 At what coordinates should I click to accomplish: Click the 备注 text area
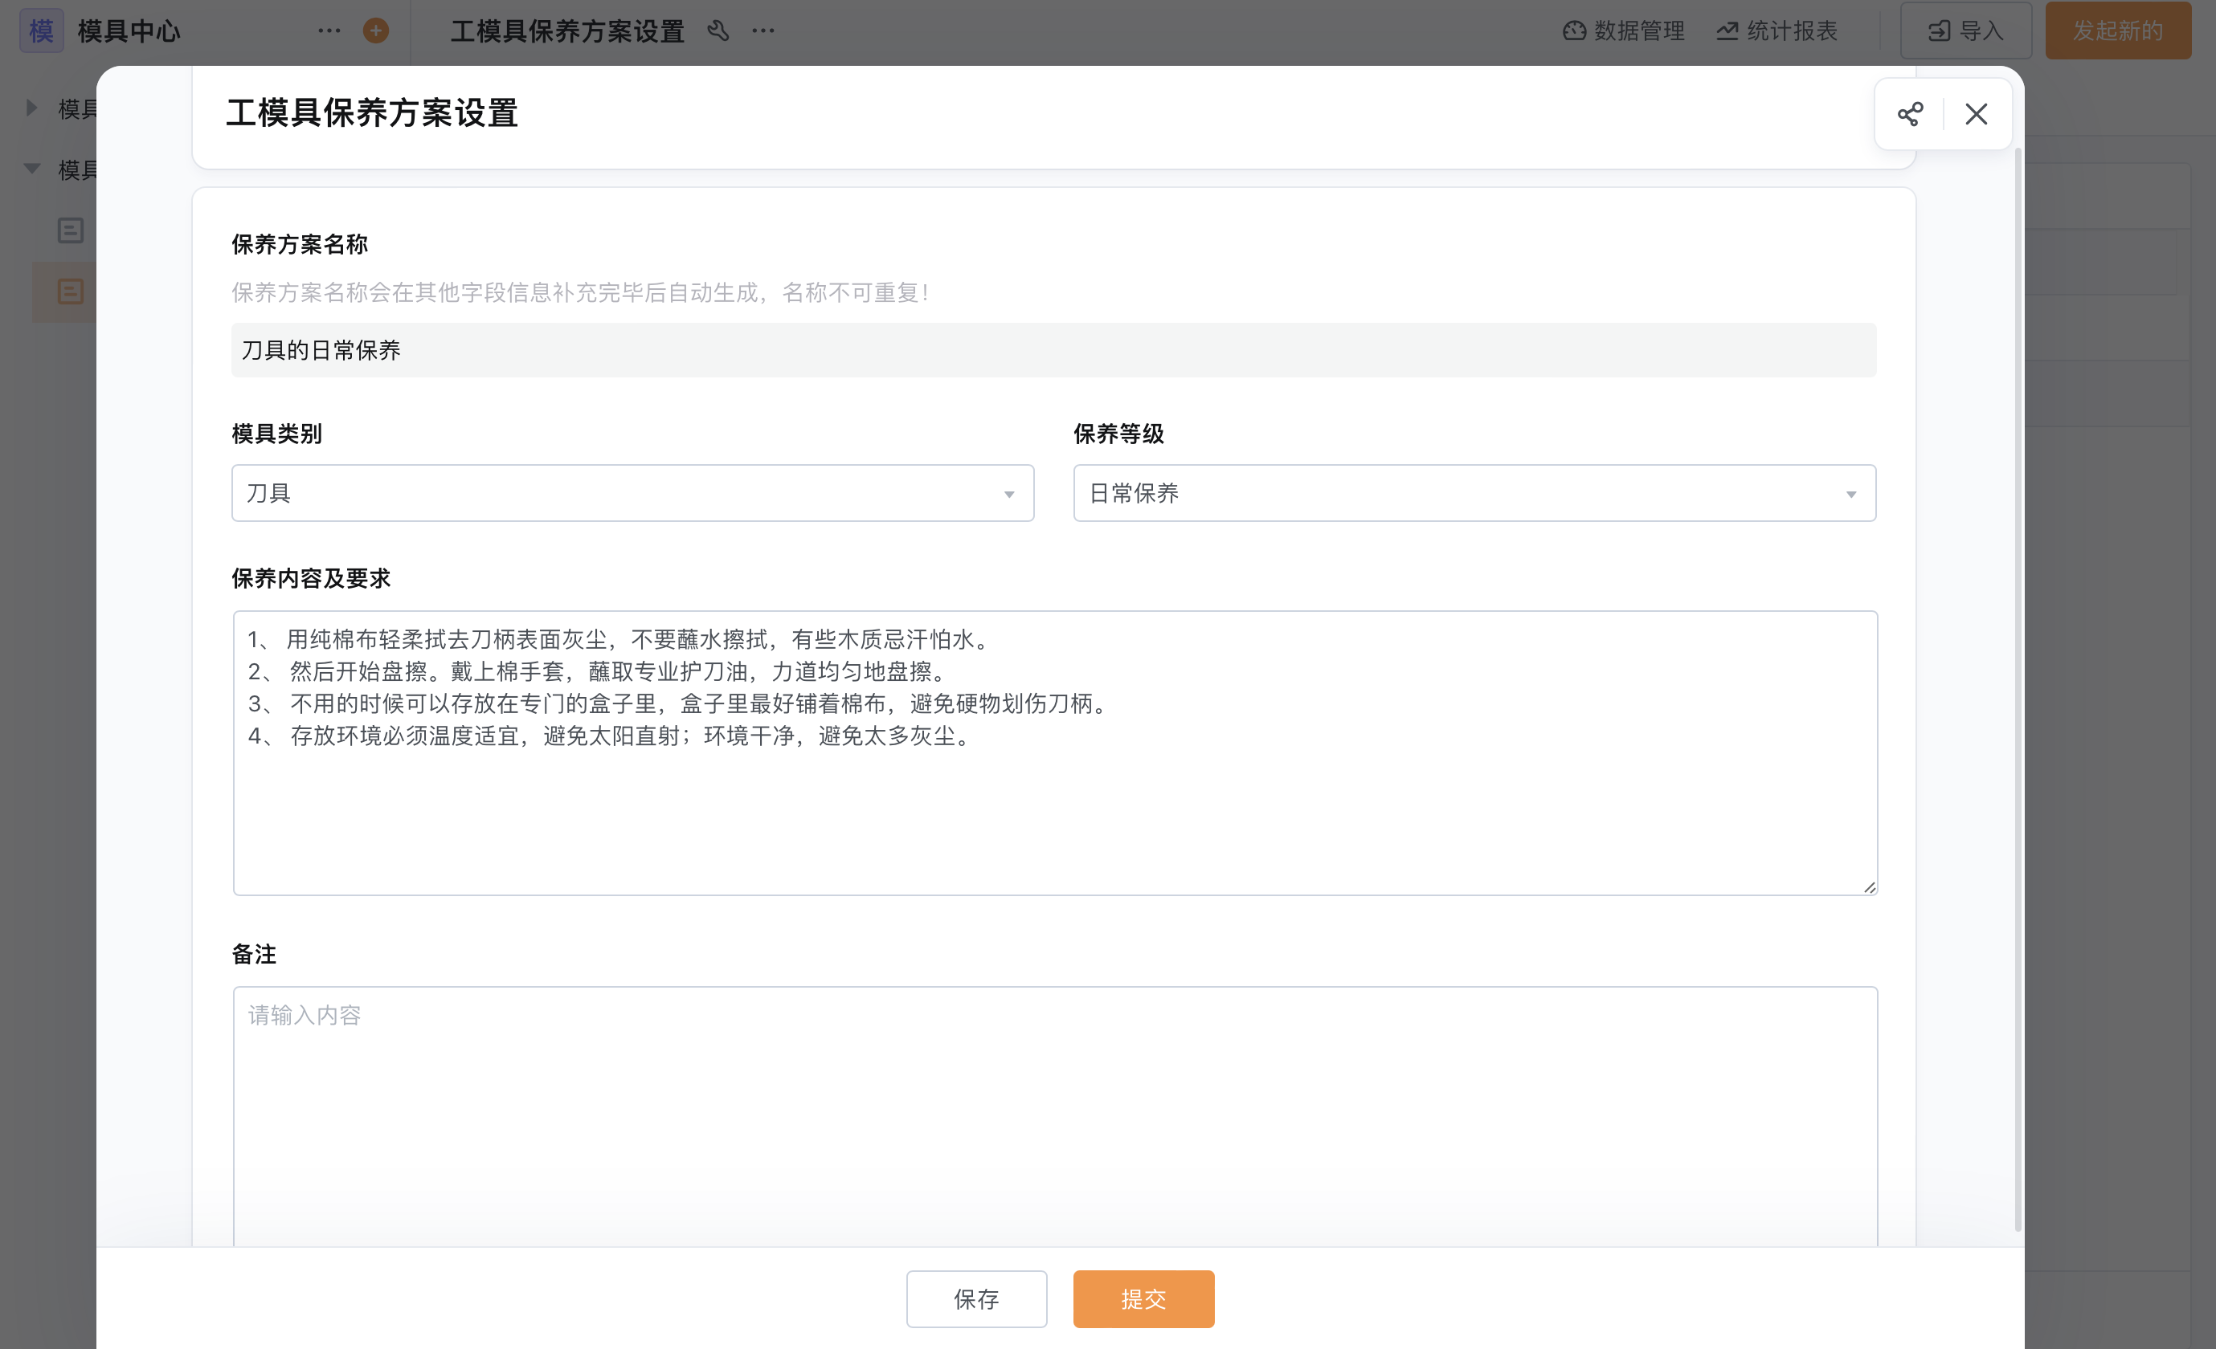[1054, 1115]
